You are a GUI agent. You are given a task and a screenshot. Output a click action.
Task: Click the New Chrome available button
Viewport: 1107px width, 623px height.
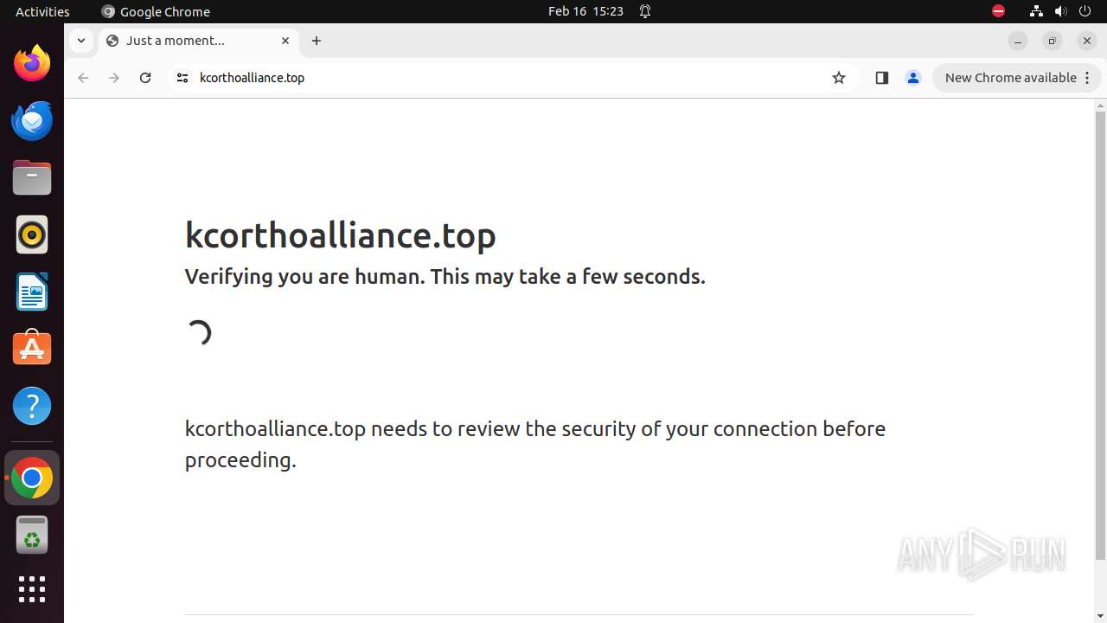pyautogui.click(x=1016, y=78)
